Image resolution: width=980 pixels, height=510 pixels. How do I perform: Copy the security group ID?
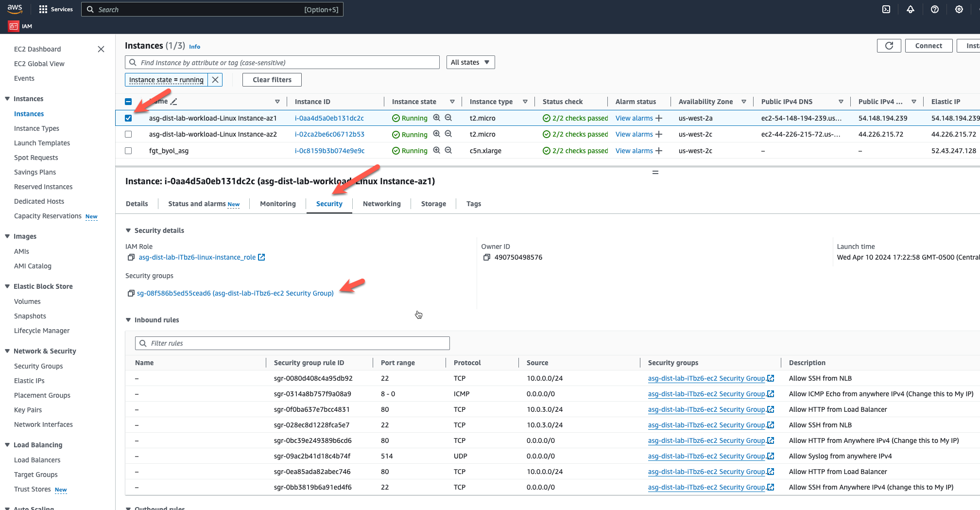[x=131, y=293]
